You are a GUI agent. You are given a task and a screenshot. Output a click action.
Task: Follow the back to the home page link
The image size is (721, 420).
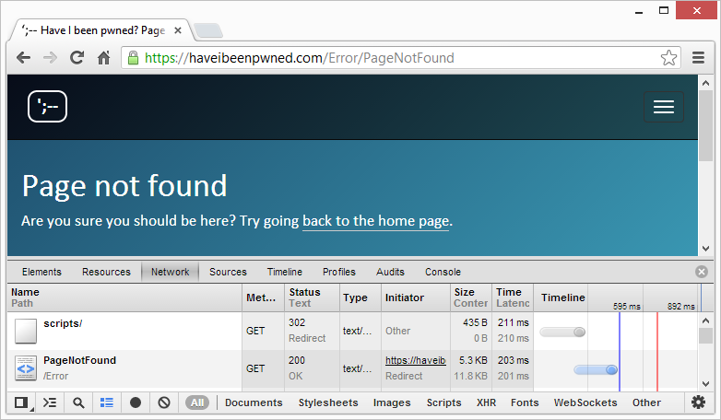coord(375,221)
